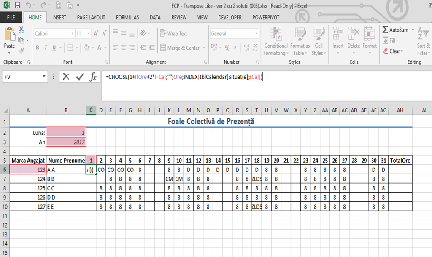Toggle Bold formatting
The image size is (432, 257).
click(x=38, y=48)
